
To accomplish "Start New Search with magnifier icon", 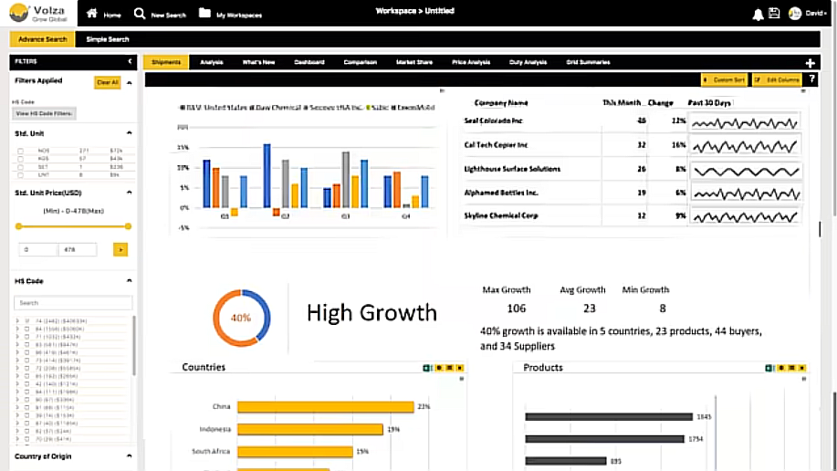I will [140, 14].
